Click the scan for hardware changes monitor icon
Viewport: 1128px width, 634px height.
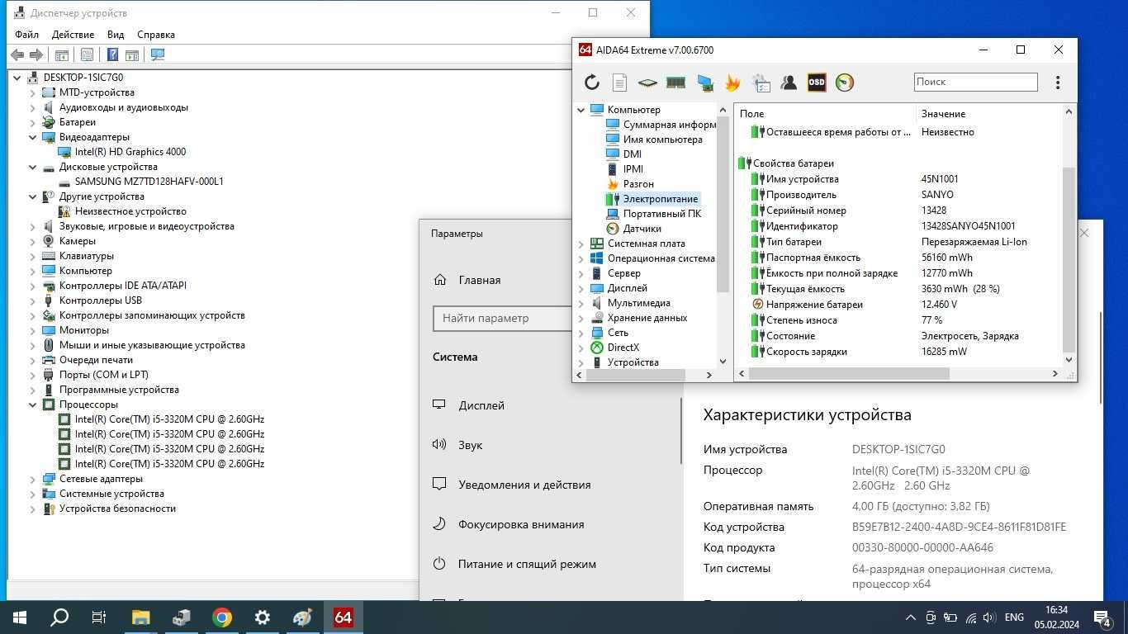158,54
